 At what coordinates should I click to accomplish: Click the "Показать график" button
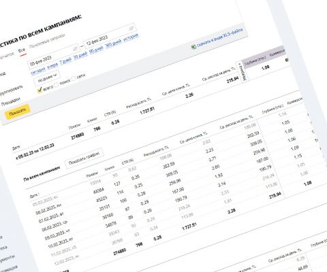point(84,158)
